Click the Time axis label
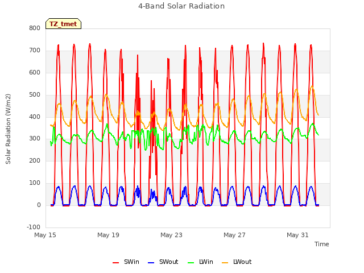The width and height of the screenshot is (364, 273). click(x=321, y=244)
